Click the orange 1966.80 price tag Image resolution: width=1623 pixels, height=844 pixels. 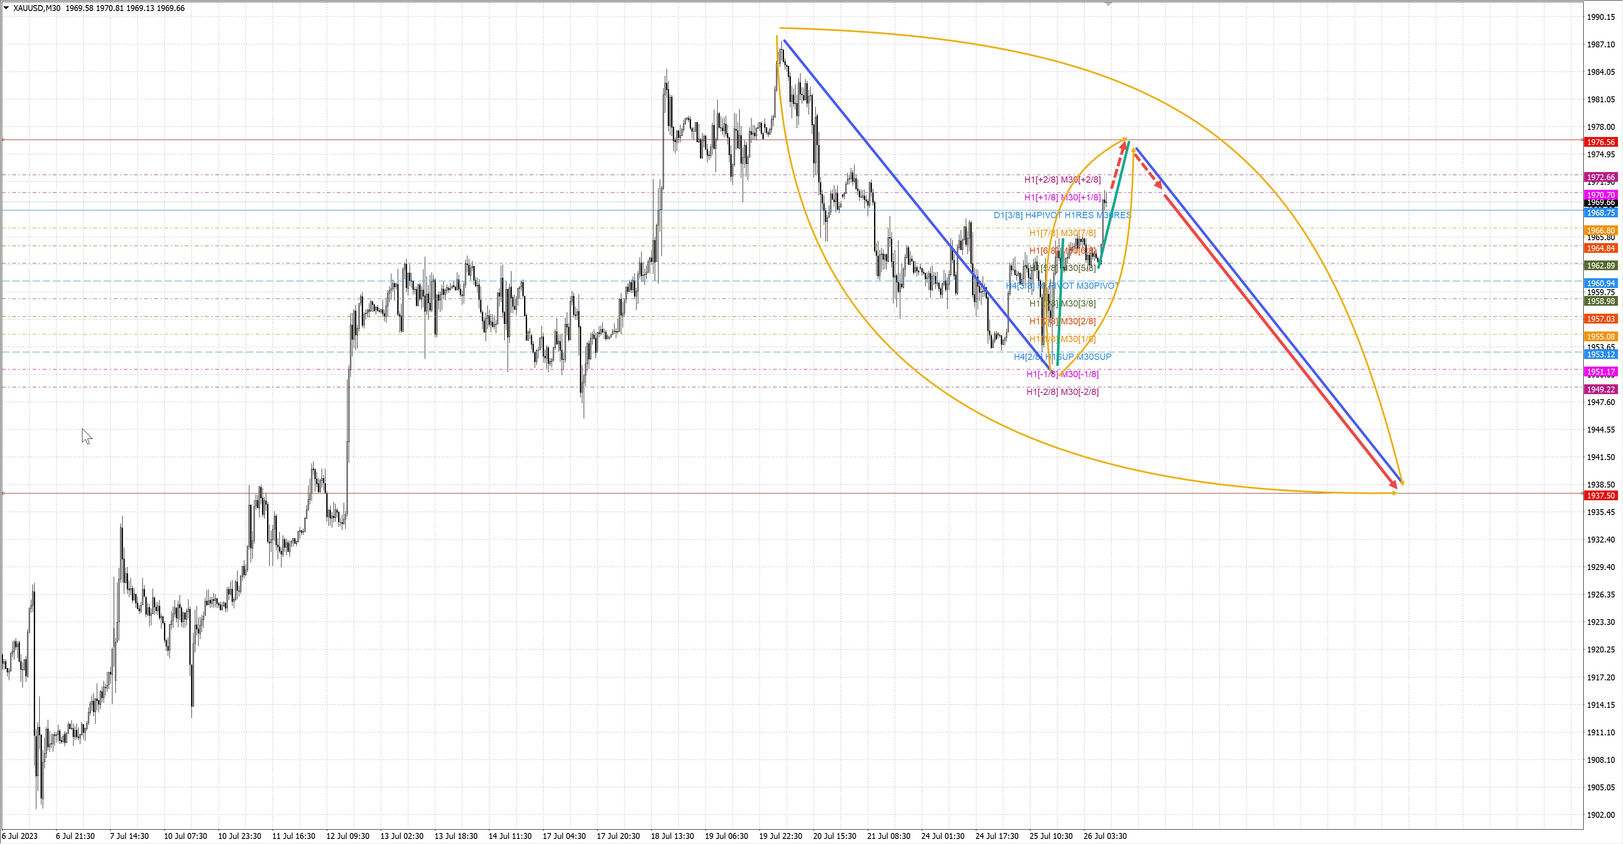(1600, 231)
